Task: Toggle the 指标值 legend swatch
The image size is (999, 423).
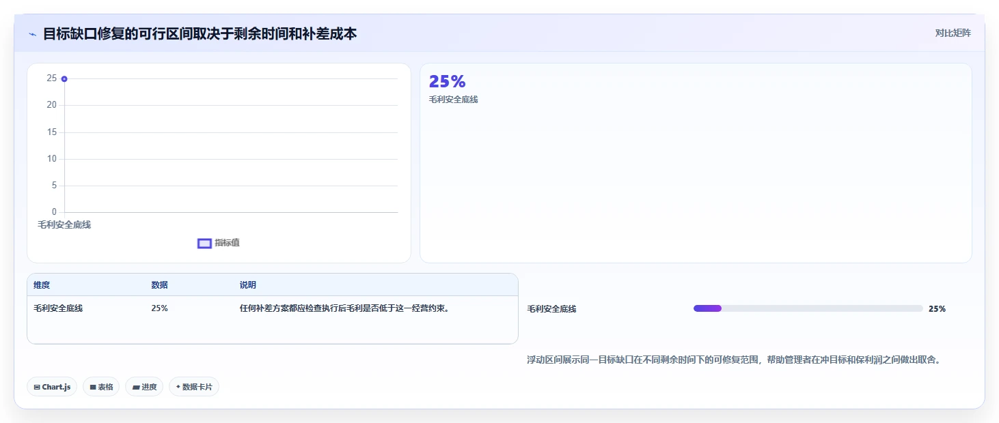Action: coord(204,244)
